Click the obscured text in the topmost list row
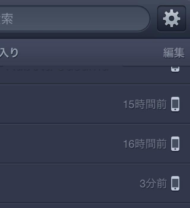Screen dimensions: 190x208 [57, 69]
